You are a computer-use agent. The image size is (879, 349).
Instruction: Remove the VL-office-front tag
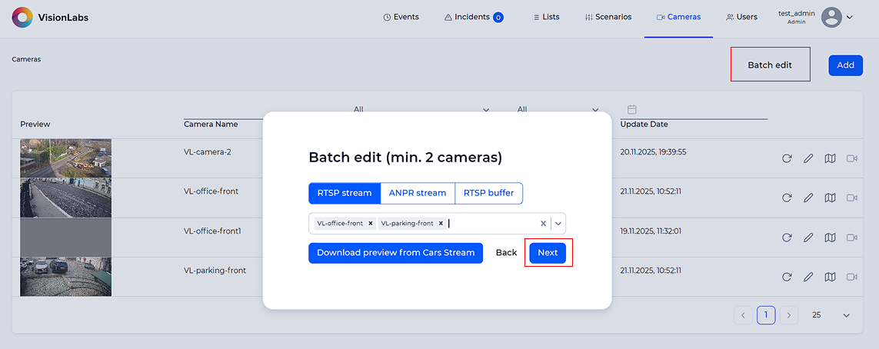pyautogui.click(x=371, y=223)
